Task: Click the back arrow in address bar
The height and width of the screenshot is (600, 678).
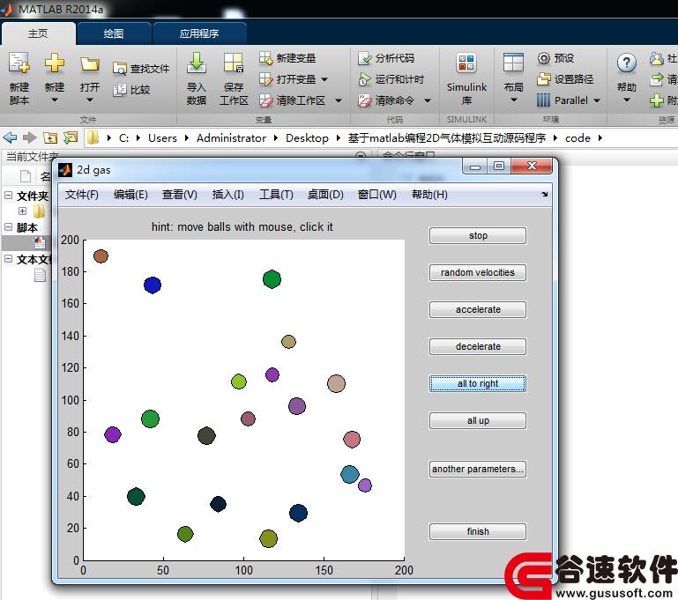Action: pos(10,137)
